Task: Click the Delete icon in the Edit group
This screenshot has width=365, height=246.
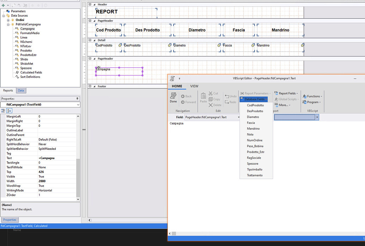Action: pos(211,105)
